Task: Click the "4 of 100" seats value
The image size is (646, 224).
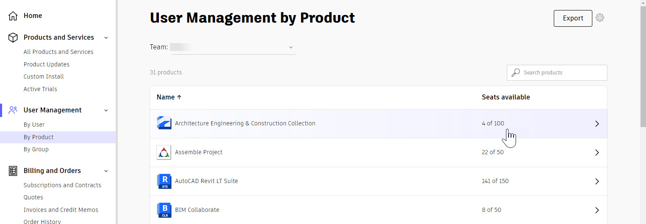Action: [x=493, y=123]
